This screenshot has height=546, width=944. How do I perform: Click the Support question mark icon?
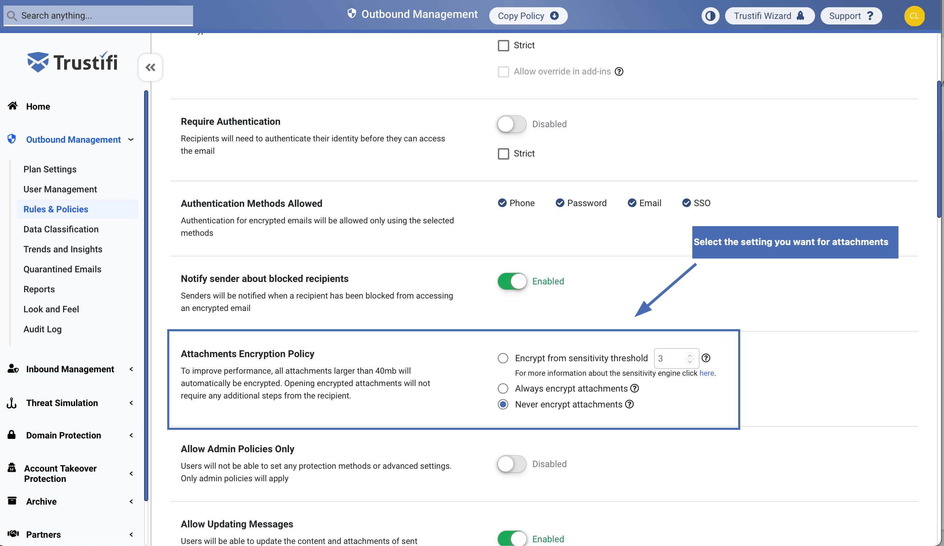click(870, 16)
